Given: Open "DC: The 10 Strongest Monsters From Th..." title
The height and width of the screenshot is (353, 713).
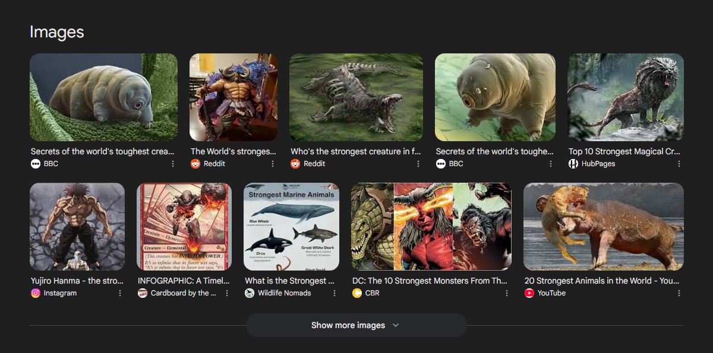Looking at the screenshot, I should coord(430,281).
